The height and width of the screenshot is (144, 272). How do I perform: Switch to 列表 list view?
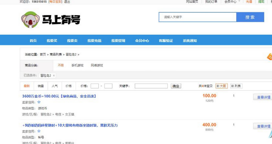pos(236,86)
